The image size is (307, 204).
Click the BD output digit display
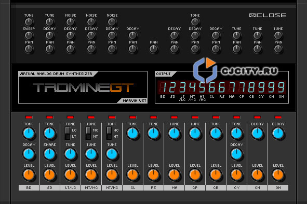tap(163, 88)
